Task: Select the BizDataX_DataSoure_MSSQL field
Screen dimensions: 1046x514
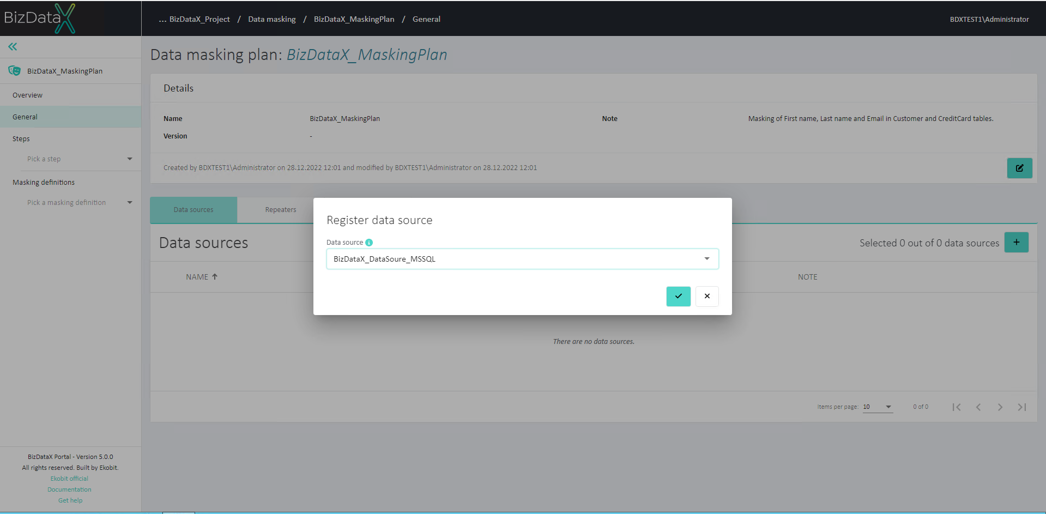Action: [x=522, y=259]
